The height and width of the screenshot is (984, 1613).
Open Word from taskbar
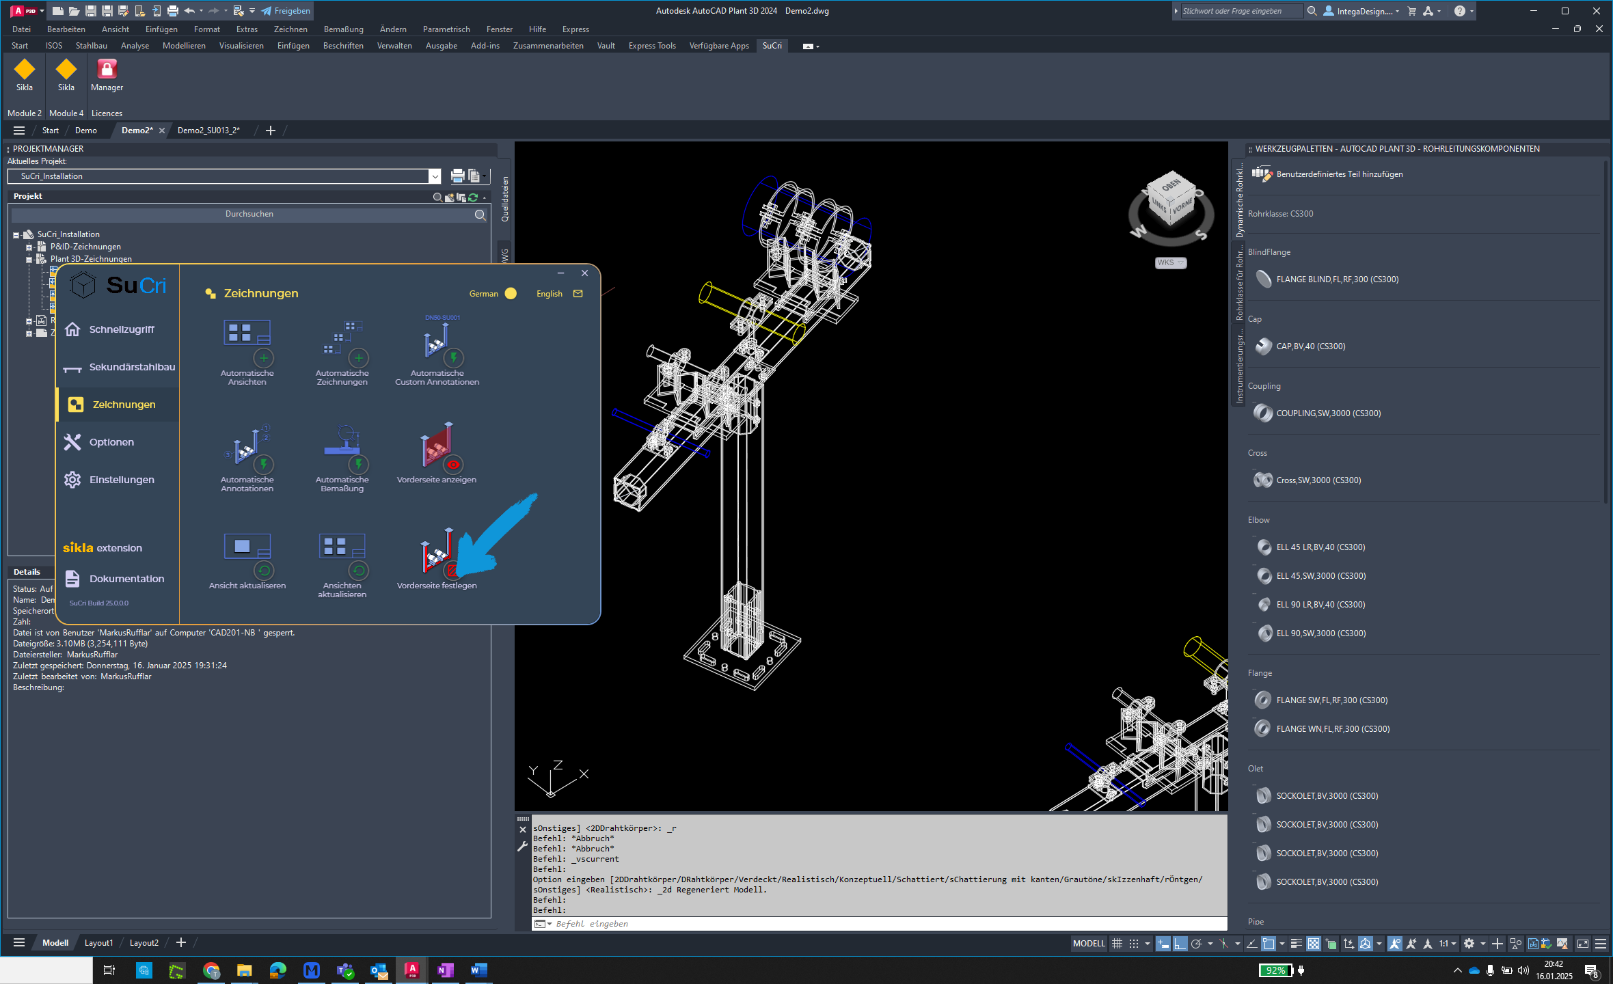point(478,970)
